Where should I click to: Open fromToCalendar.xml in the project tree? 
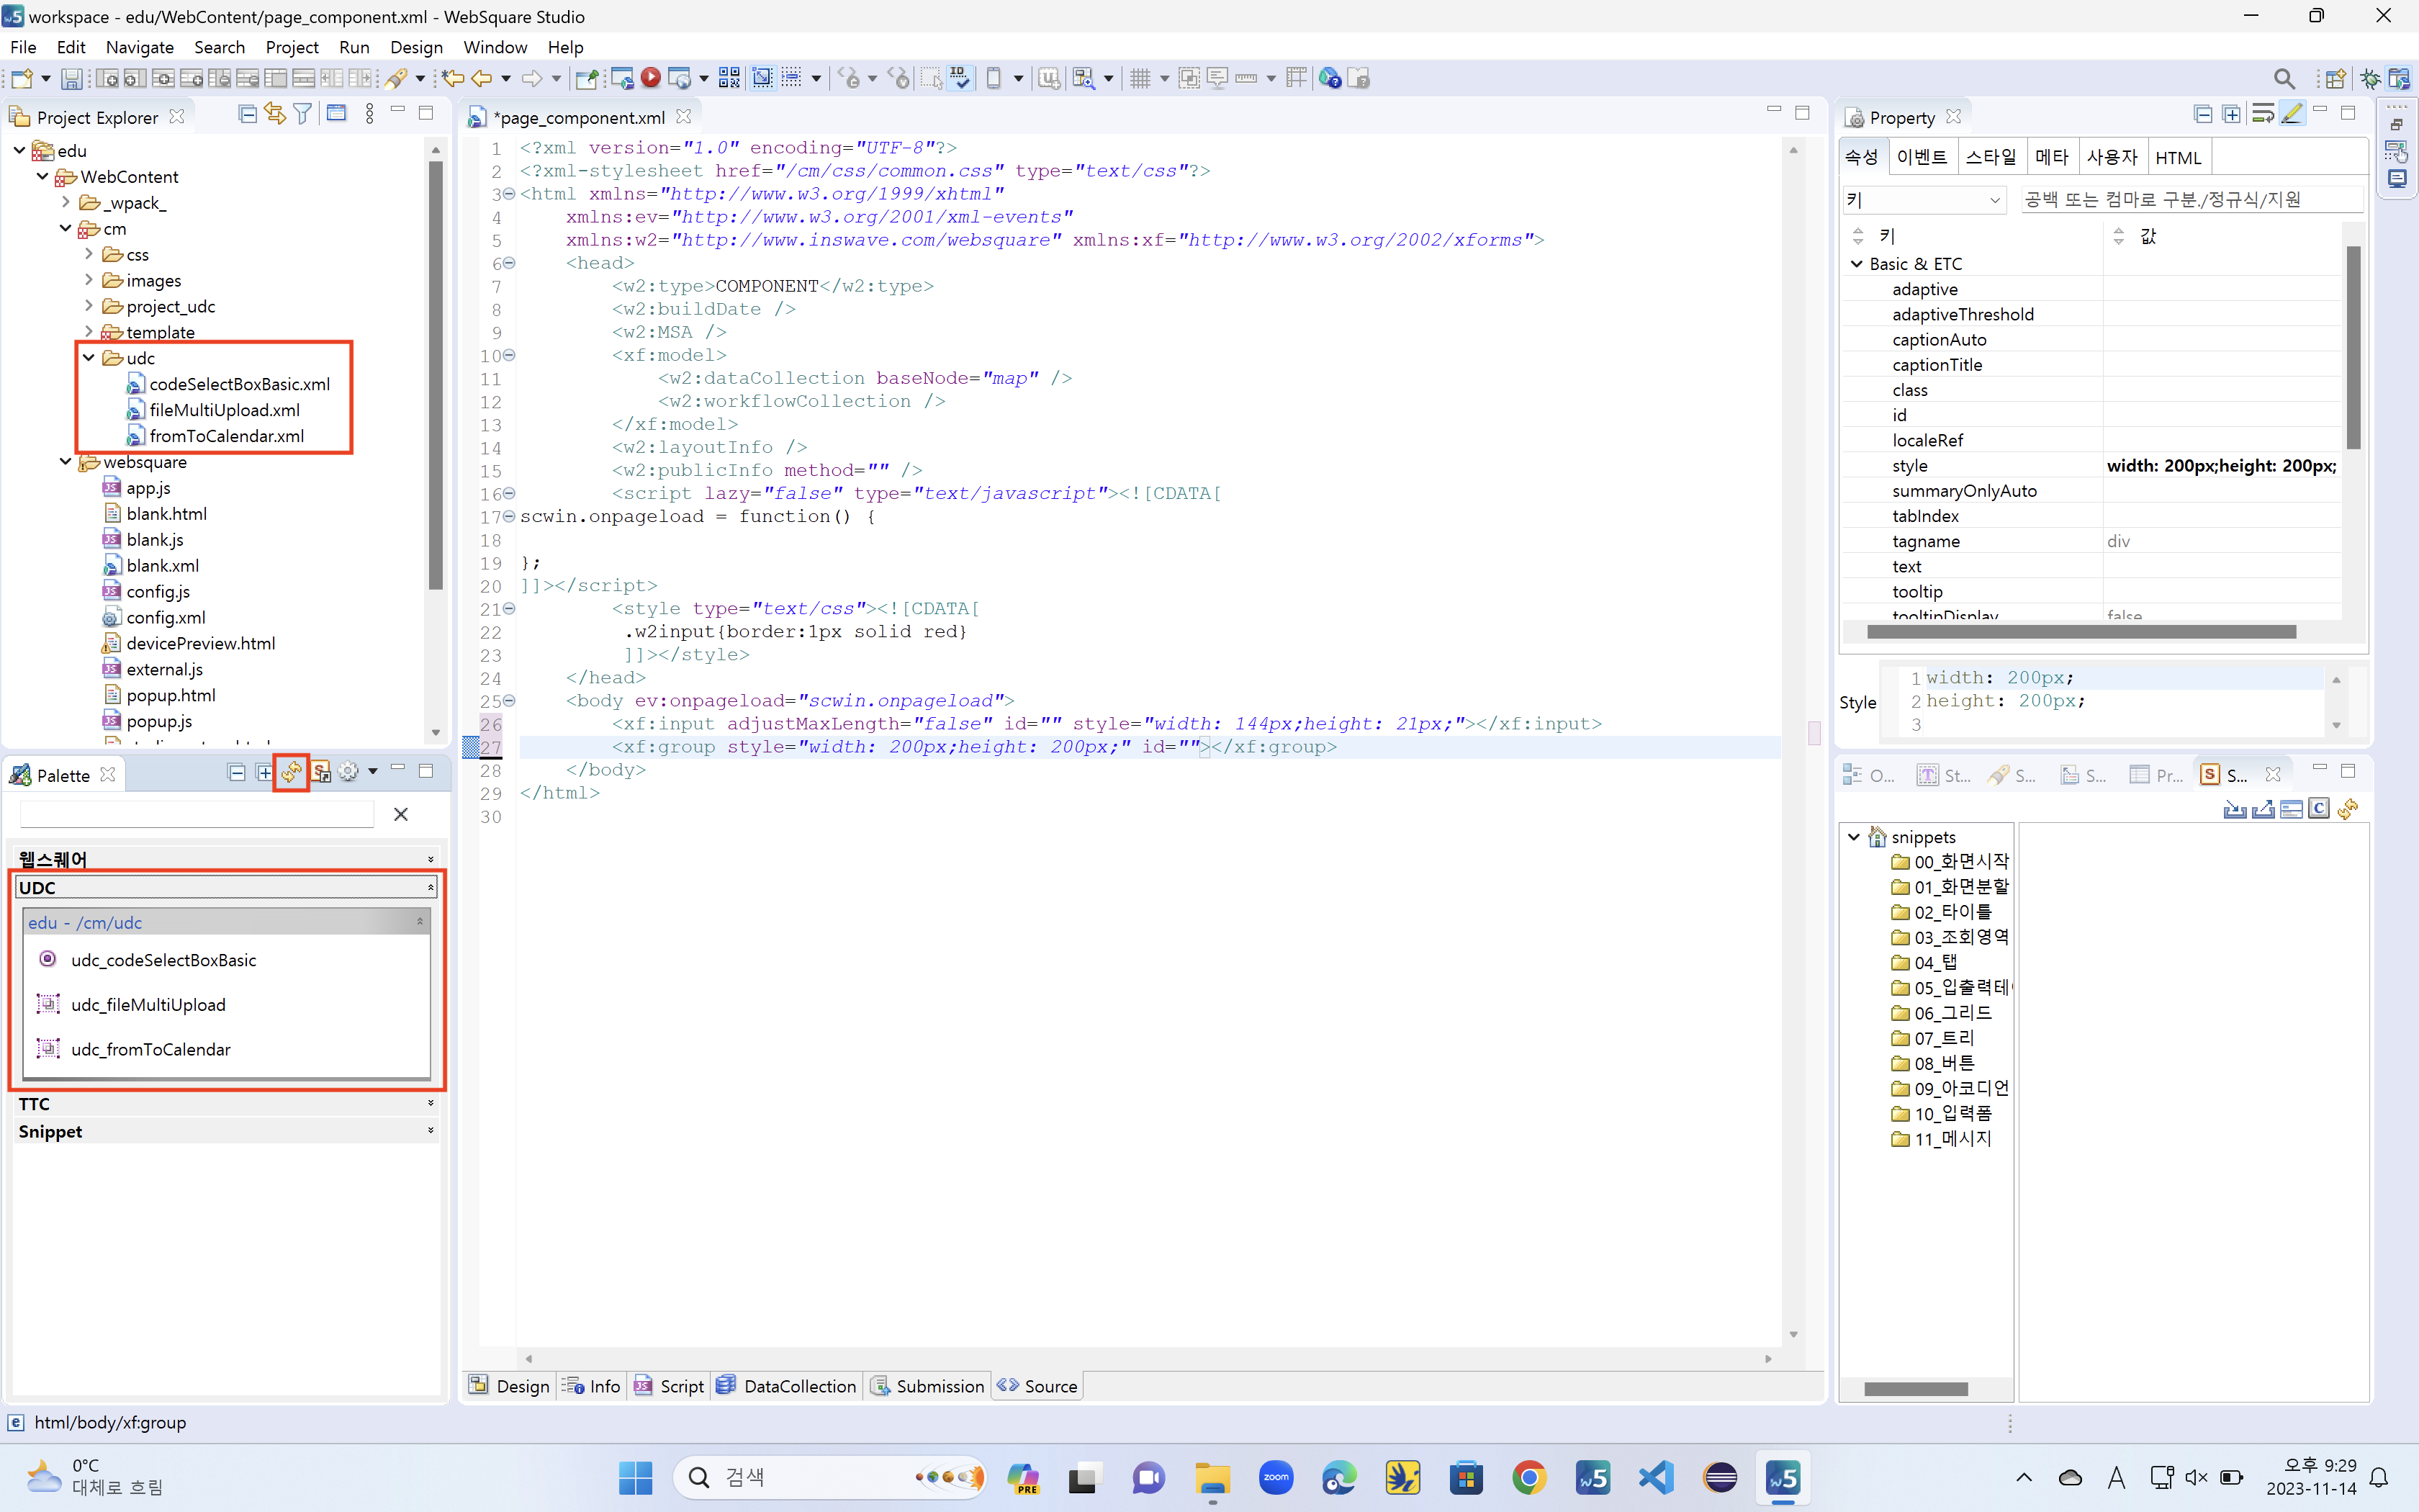click(x=227, y=436)
